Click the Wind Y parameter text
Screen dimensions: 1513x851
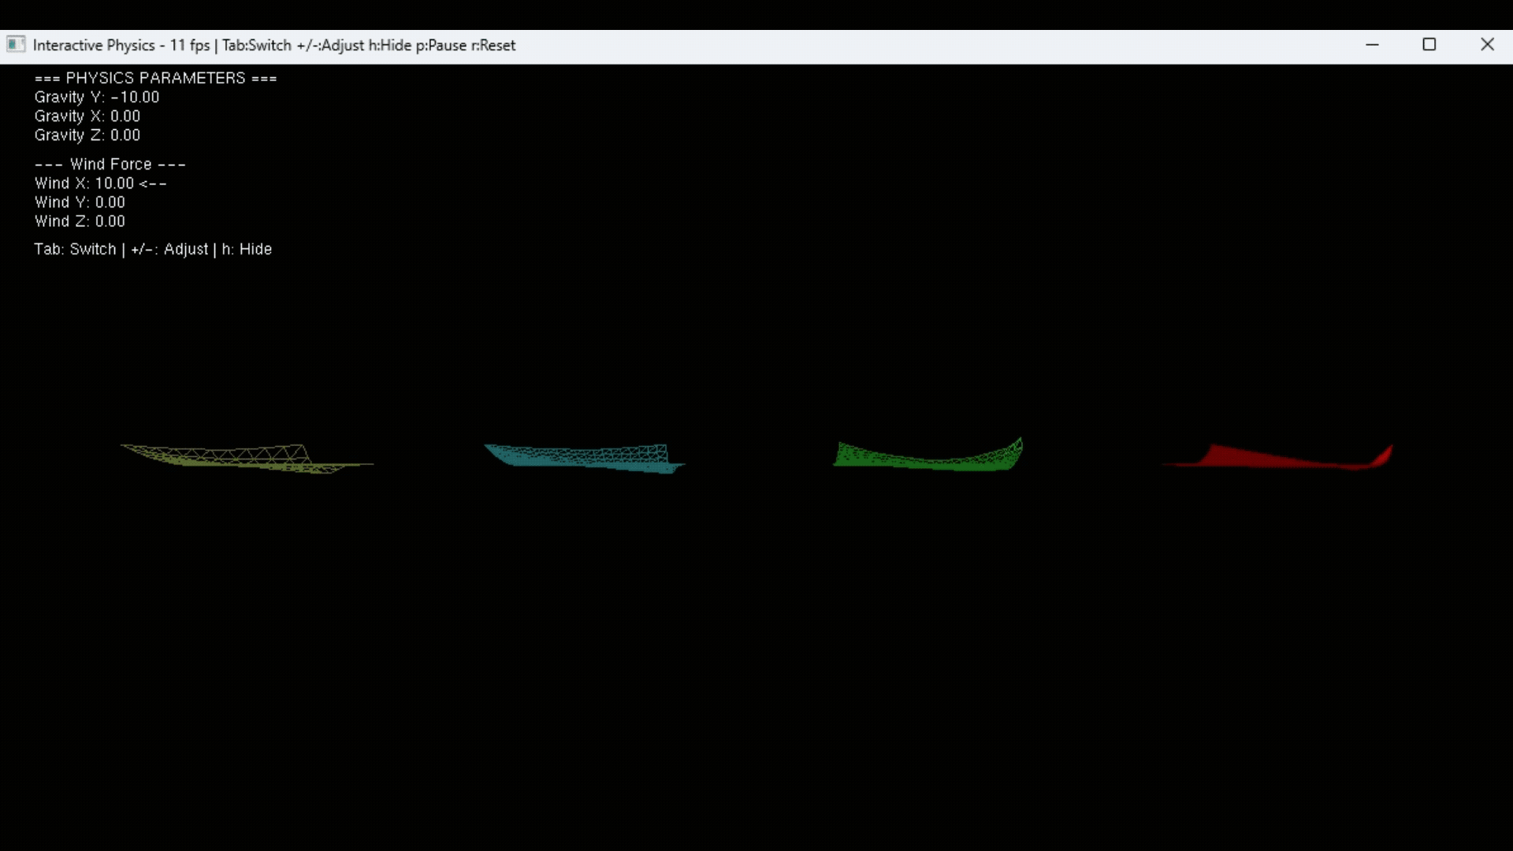[x=80, y=202]
